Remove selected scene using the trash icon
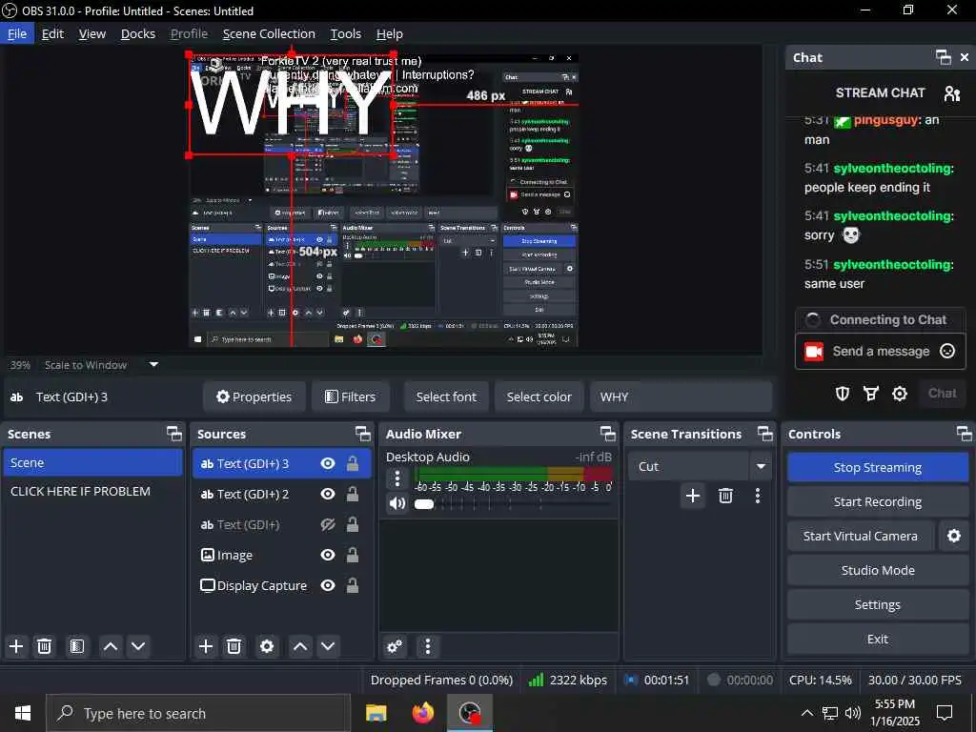Image resolution: width=976 pixels, height=732 pixels. (44, 646)
